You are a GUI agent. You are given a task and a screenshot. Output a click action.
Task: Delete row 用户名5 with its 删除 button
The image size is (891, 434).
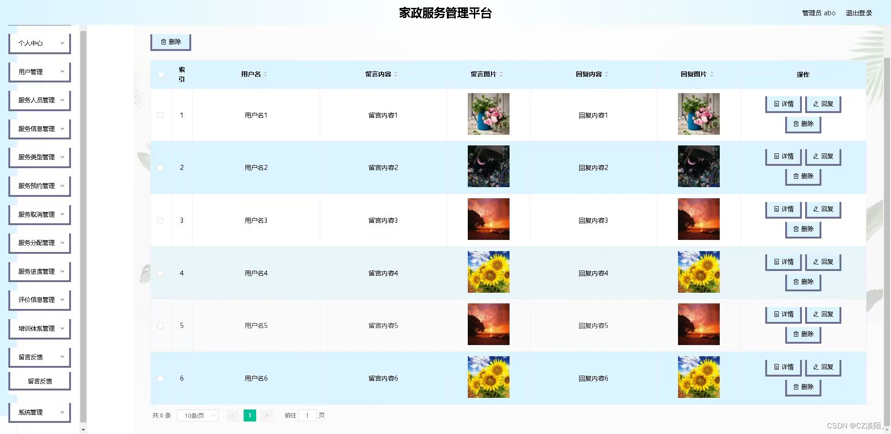pos(803,334)
